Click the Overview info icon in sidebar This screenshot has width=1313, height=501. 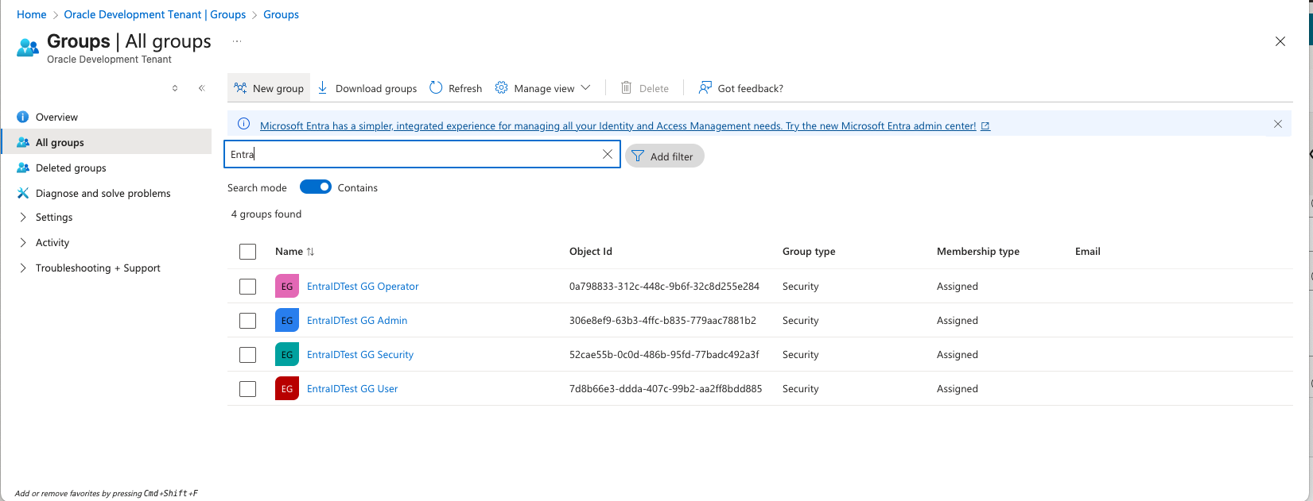23,117
